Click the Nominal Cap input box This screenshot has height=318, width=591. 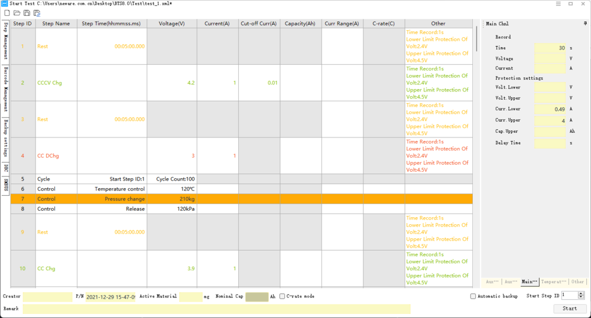click(x=256, y=297)
